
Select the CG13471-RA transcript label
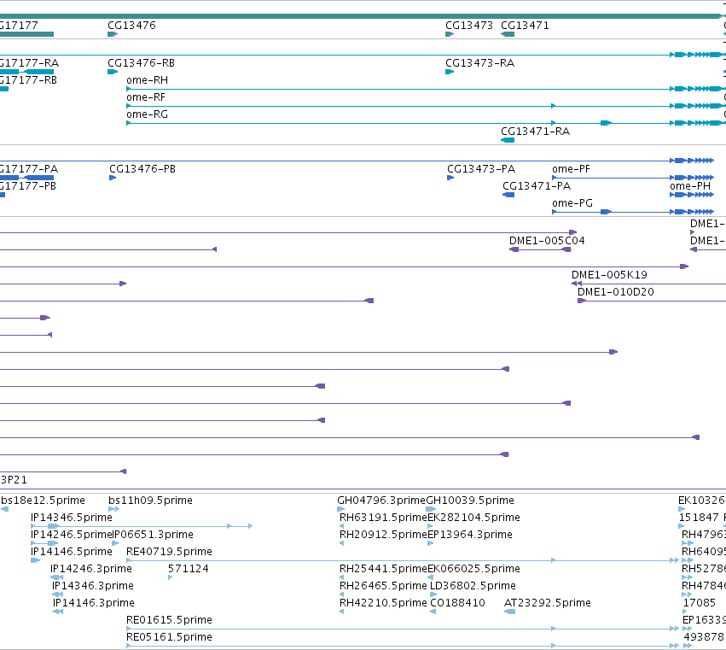[535, 132]
